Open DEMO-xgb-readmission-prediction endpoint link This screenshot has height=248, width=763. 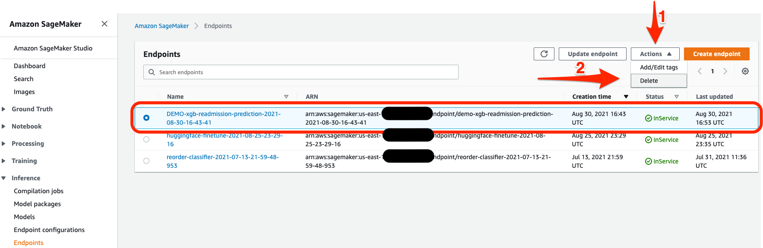pyautogui.click(x=224, y=118)
